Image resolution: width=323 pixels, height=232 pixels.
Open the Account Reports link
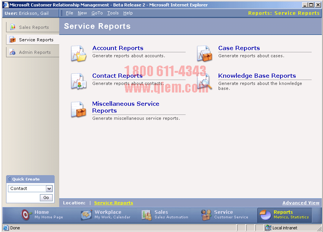(118, 48)
